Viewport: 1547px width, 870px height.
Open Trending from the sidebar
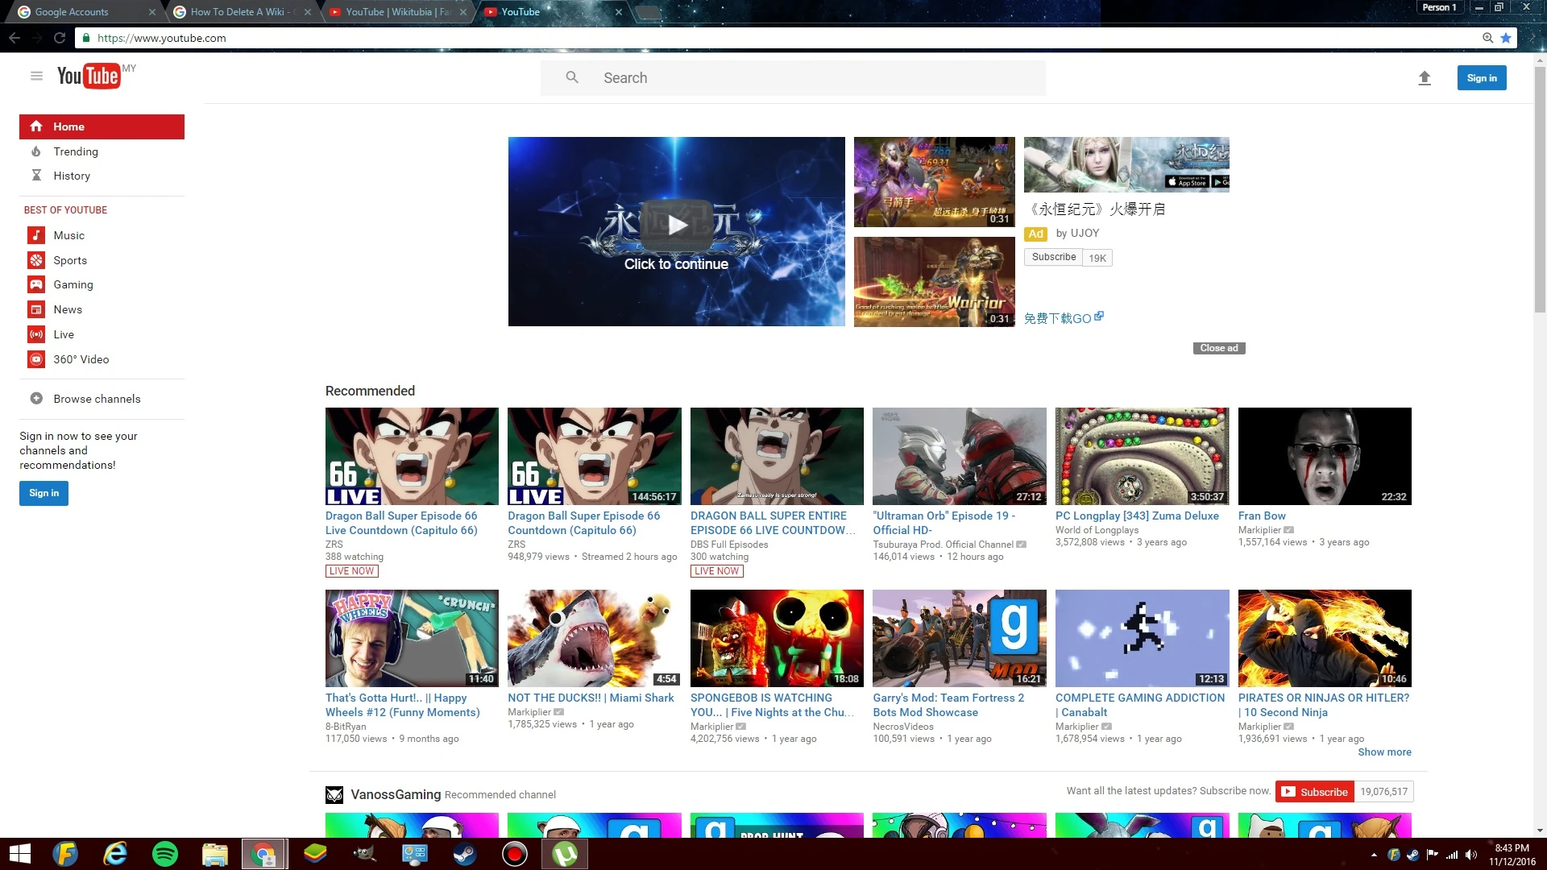75,151
